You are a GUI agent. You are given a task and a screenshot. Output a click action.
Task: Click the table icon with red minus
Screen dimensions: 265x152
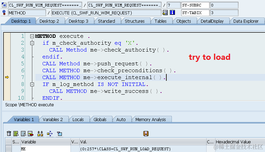31,133
